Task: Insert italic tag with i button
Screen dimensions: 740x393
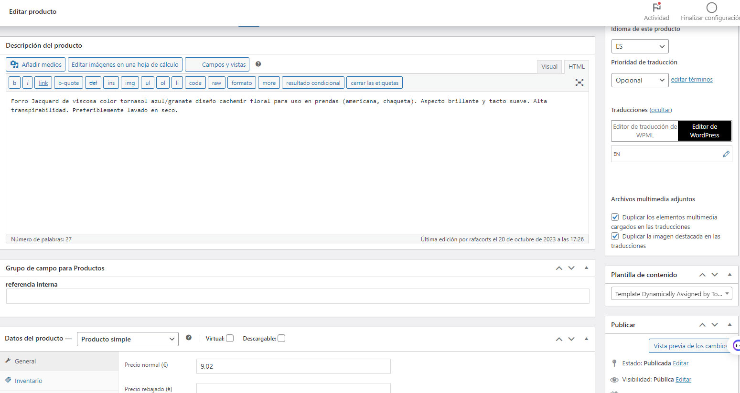Action: [x=28, y=83]
